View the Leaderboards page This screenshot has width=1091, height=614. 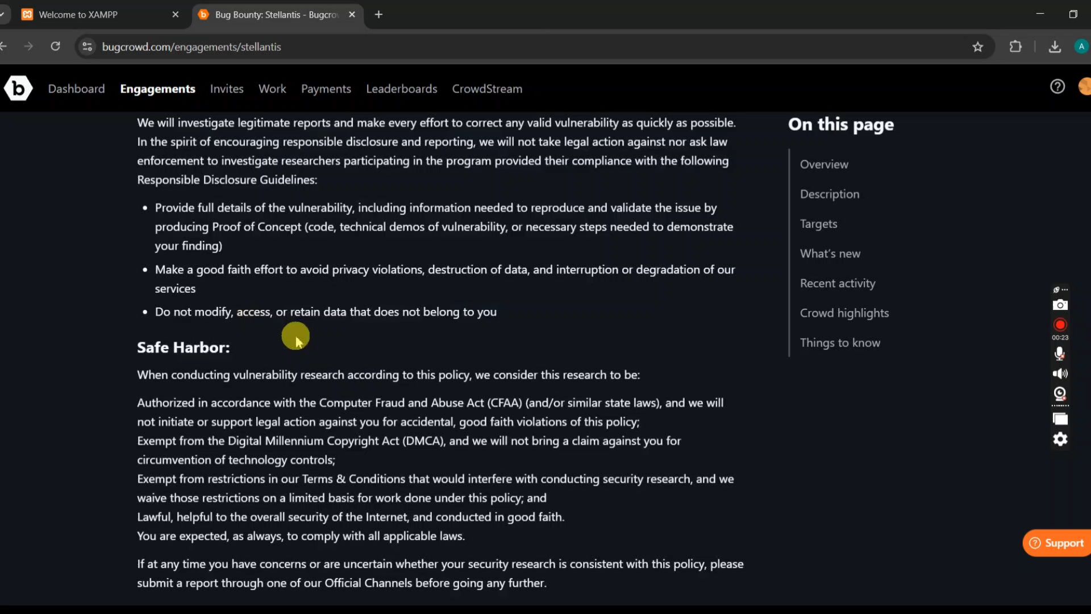402,89
